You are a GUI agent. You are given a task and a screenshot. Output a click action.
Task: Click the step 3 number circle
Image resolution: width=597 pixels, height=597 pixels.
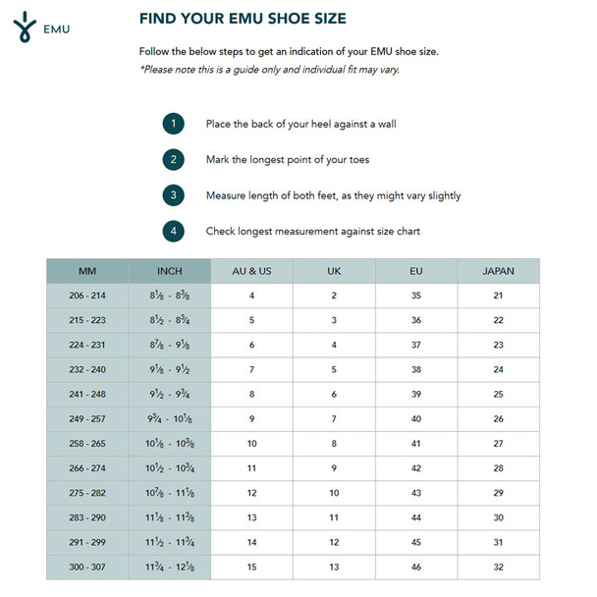(173, 195)
